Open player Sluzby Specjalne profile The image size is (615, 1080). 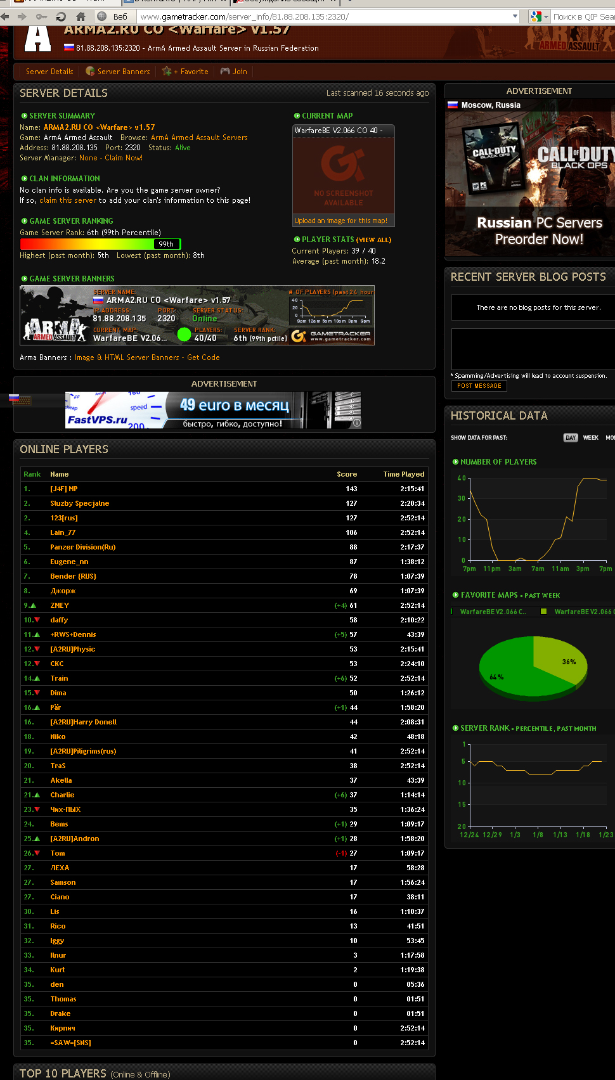coord(80,503)
